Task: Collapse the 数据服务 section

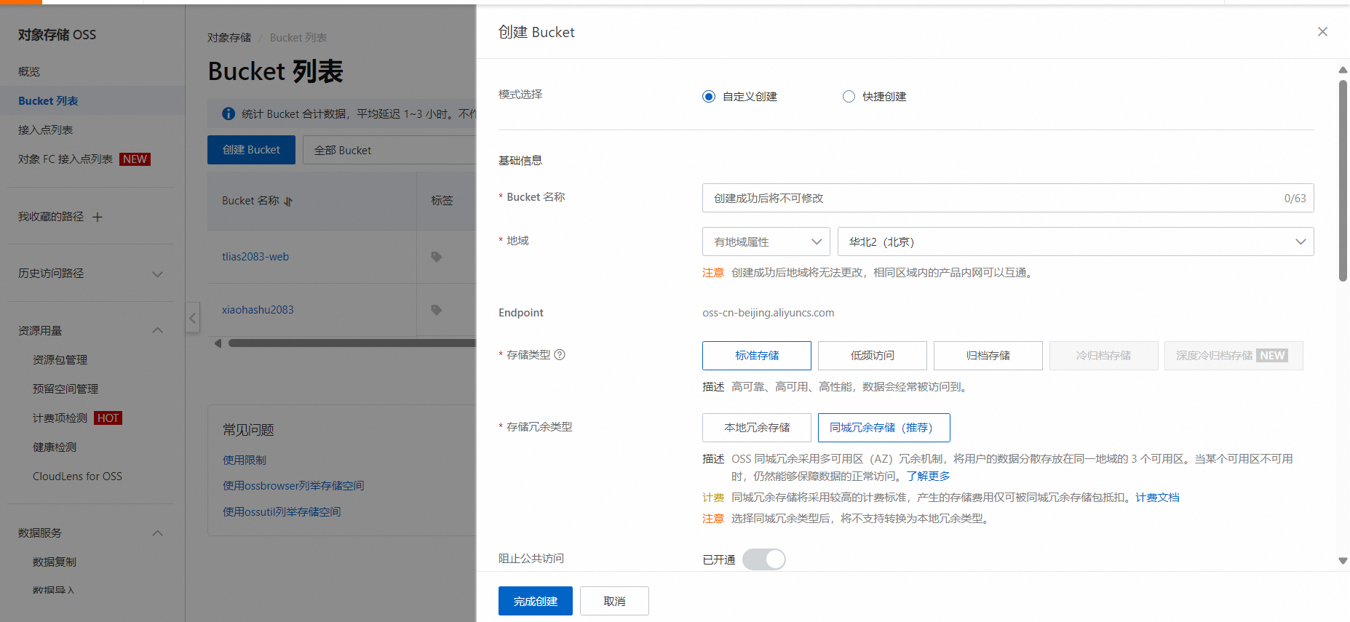Action: point(157,533)
